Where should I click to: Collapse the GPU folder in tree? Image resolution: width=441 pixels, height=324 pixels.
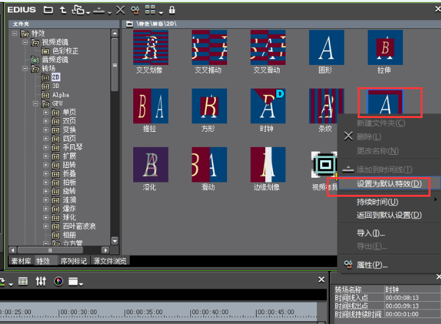pos(36,104)
